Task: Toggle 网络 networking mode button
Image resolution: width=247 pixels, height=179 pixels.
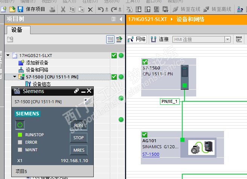Action: [137, 39]
